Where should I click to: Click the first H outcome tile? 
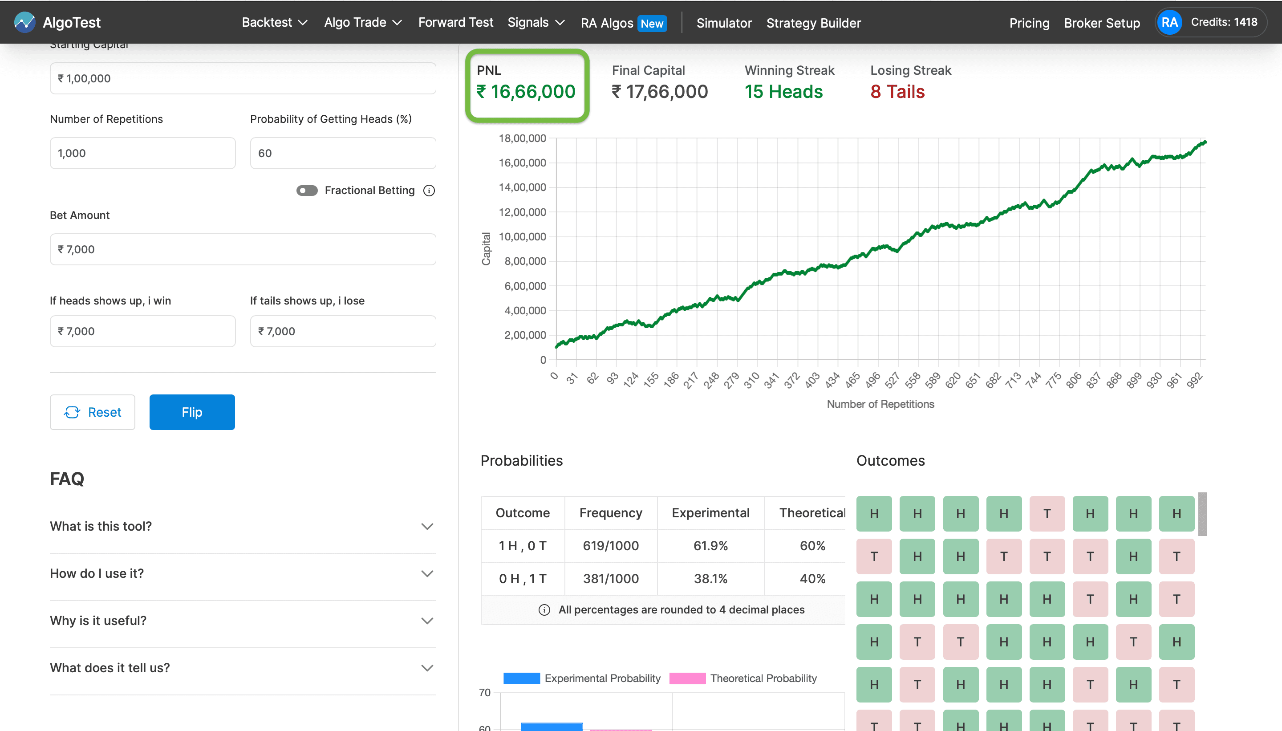coord(874,514)
